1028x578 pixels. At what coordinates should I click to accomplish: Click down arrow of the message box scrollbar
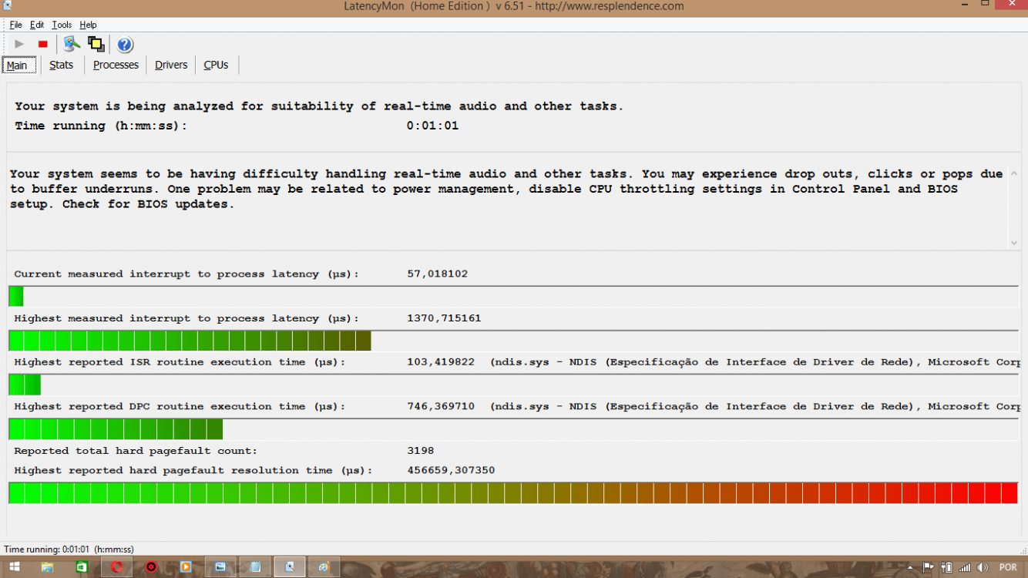pos(1014,243)
